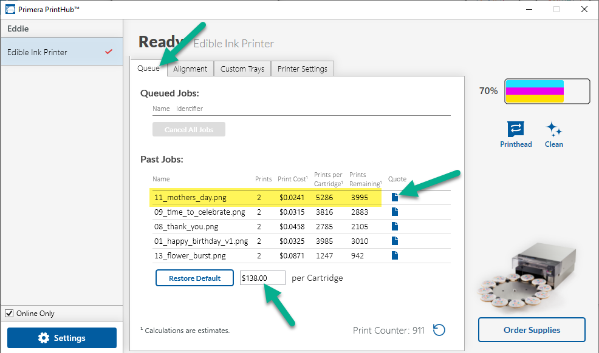The height and width of the screenshot is (353, 599).
Task: Click the $0.0241 print cost value
Action: click(x=292, y=198)
